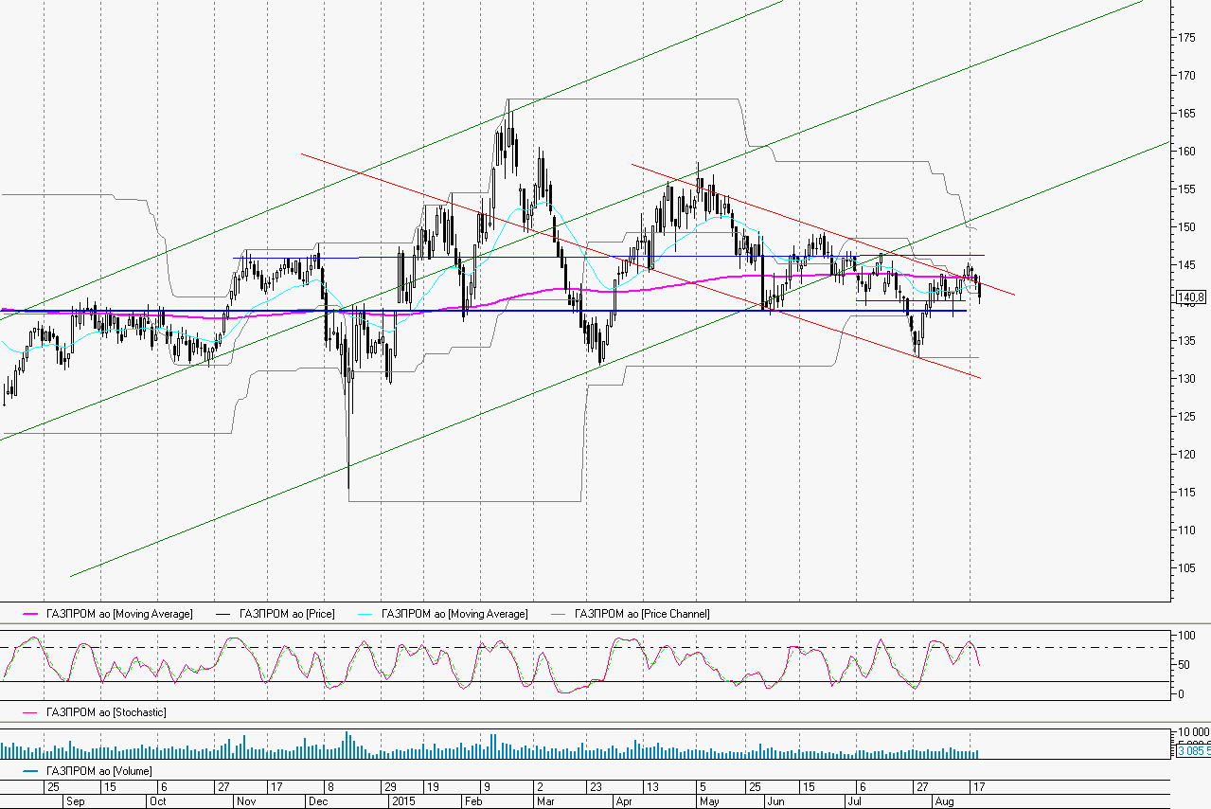1211x809 pixels.
Task: Click the Aug month label on time axis
Action: tap(942, 801)
